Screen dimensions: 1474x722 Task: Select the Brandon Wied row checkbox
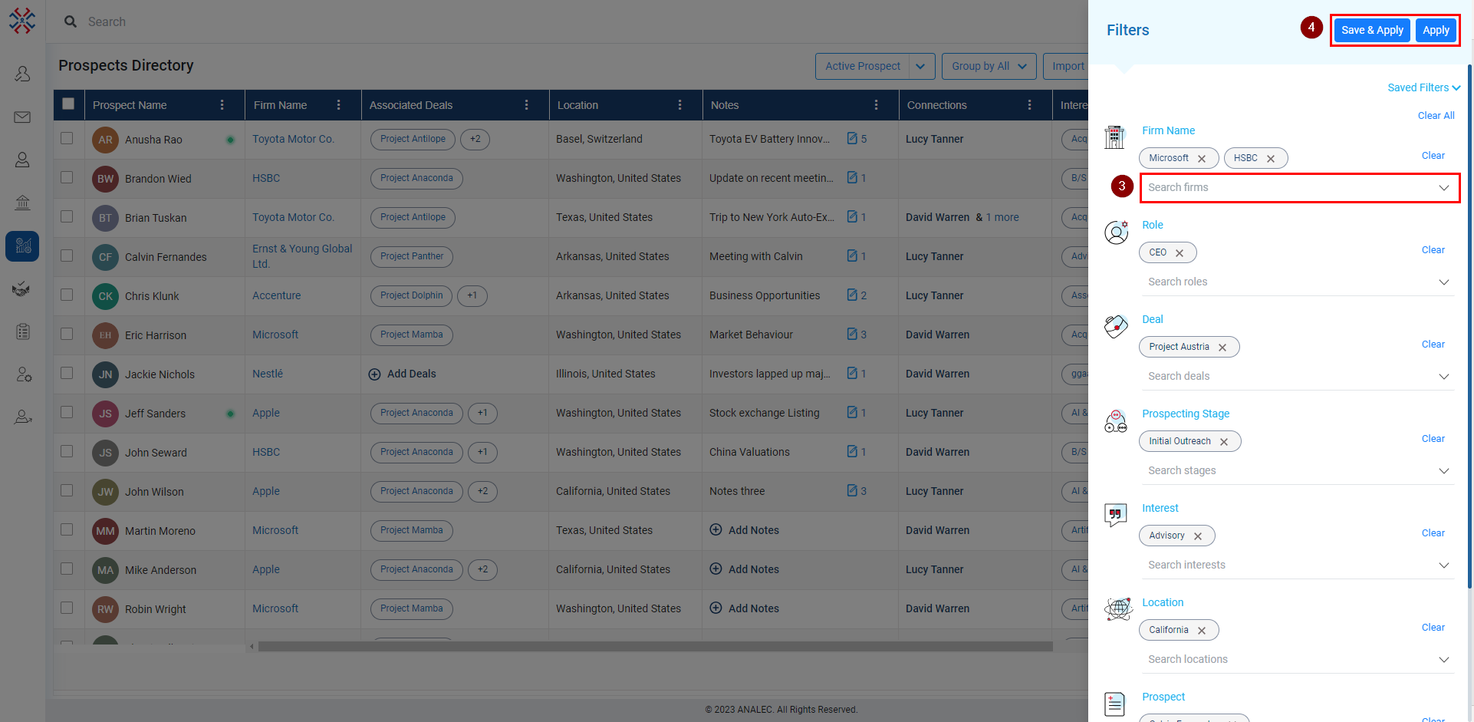[x=67, y=177]
